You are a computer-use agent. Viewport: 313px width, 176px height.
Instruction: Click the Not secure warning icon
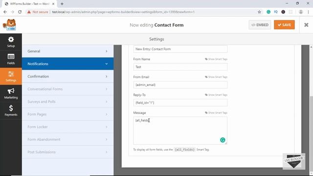29,12
